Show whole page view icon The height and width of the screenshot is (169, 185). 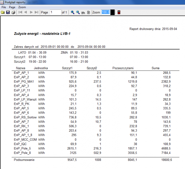tap(88, 12)
